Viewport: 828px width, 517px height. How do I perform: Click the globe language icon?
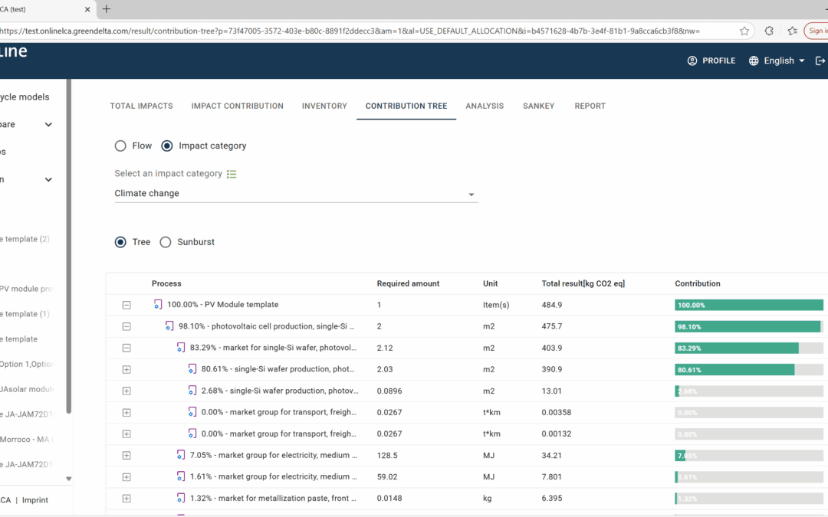point(754,61)
